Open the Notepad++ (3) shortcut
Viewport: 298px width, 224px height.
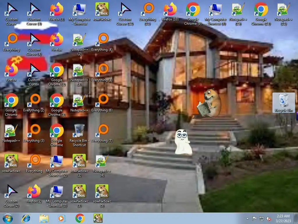pyautogui.click(x=79, y=74)
